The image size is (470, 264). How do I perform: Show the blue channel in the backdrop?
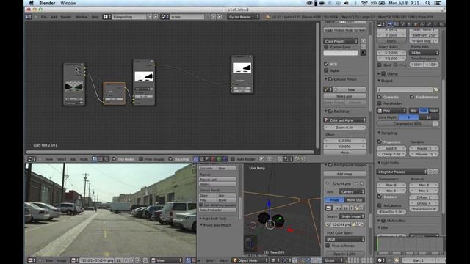225,159
